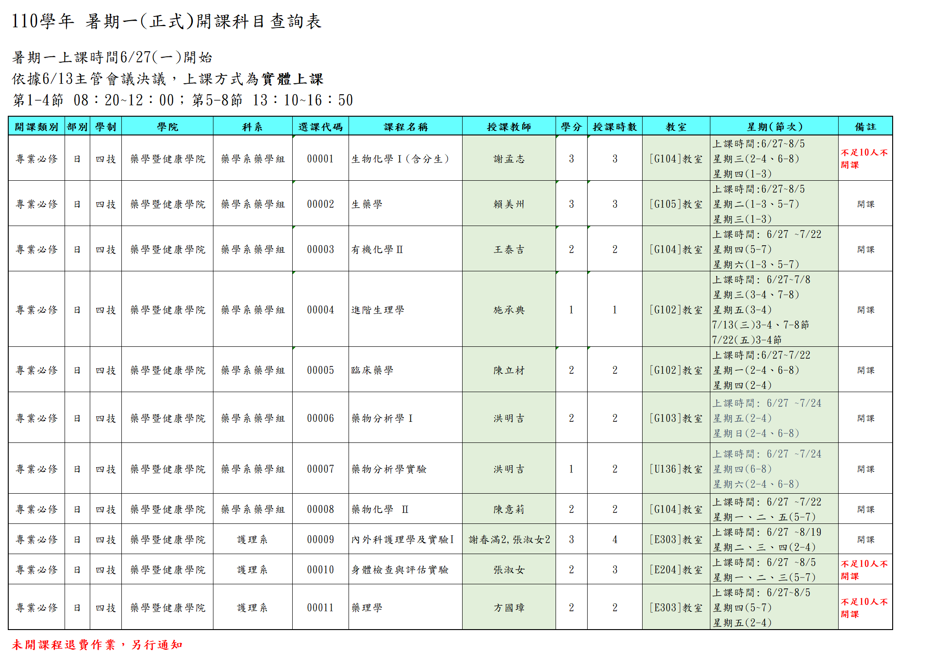Click classroom [U136]教室 cell
The height and width of the screenshot is (652, 938).
coord(676,469)
